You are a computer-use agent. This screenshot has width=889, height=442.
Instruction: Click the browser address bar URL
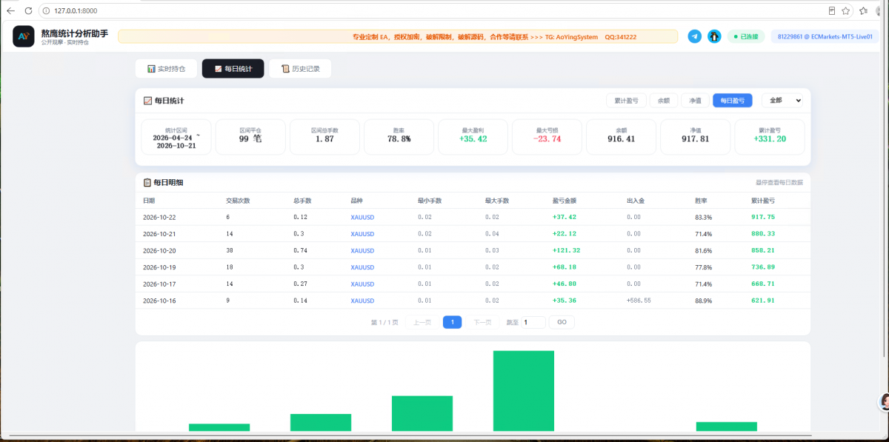(76, 11)
